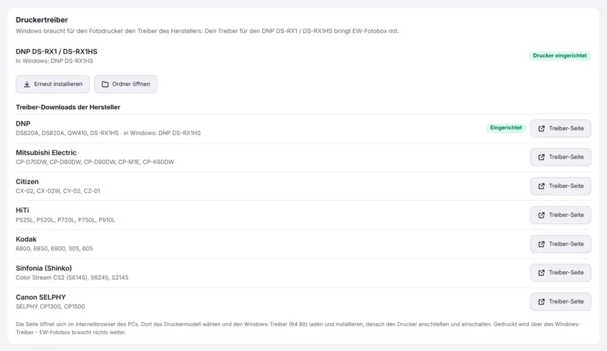Click the CP-D70DW, CP-D80DW model list
Image resolution: width=607 pixels, height=351 pixels.
(95, 162)
